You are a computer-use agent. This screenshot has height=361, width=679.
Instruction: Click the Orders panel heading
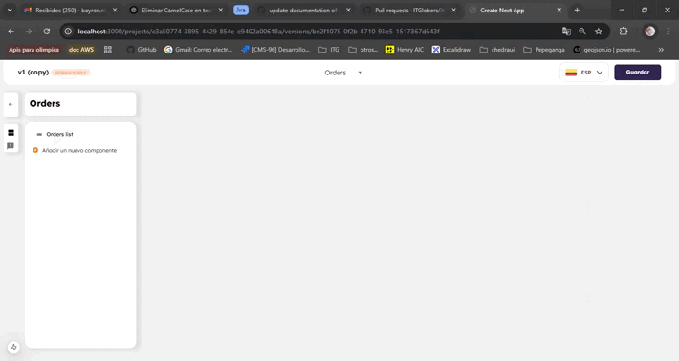point(45,104)
